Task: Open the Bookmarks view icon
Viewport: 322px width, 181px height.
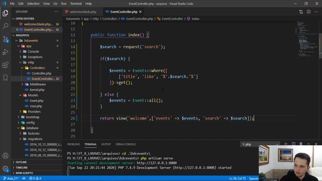Action: (6, 77)
